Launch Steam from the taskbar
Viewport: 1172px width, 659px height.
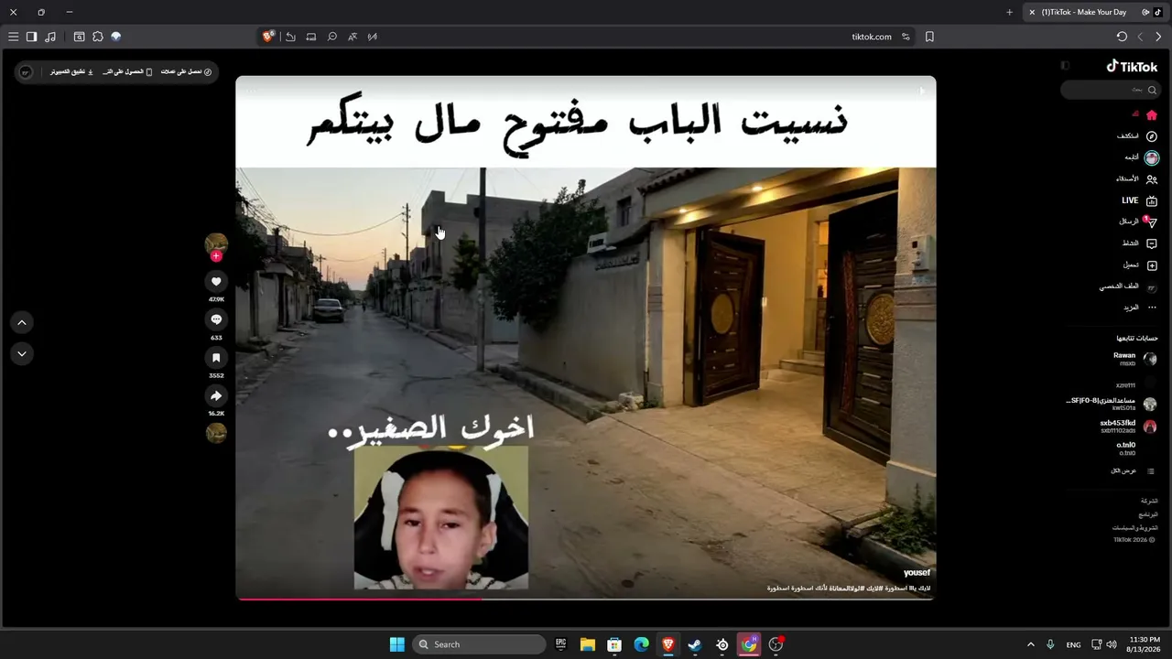tap(696, 644)
